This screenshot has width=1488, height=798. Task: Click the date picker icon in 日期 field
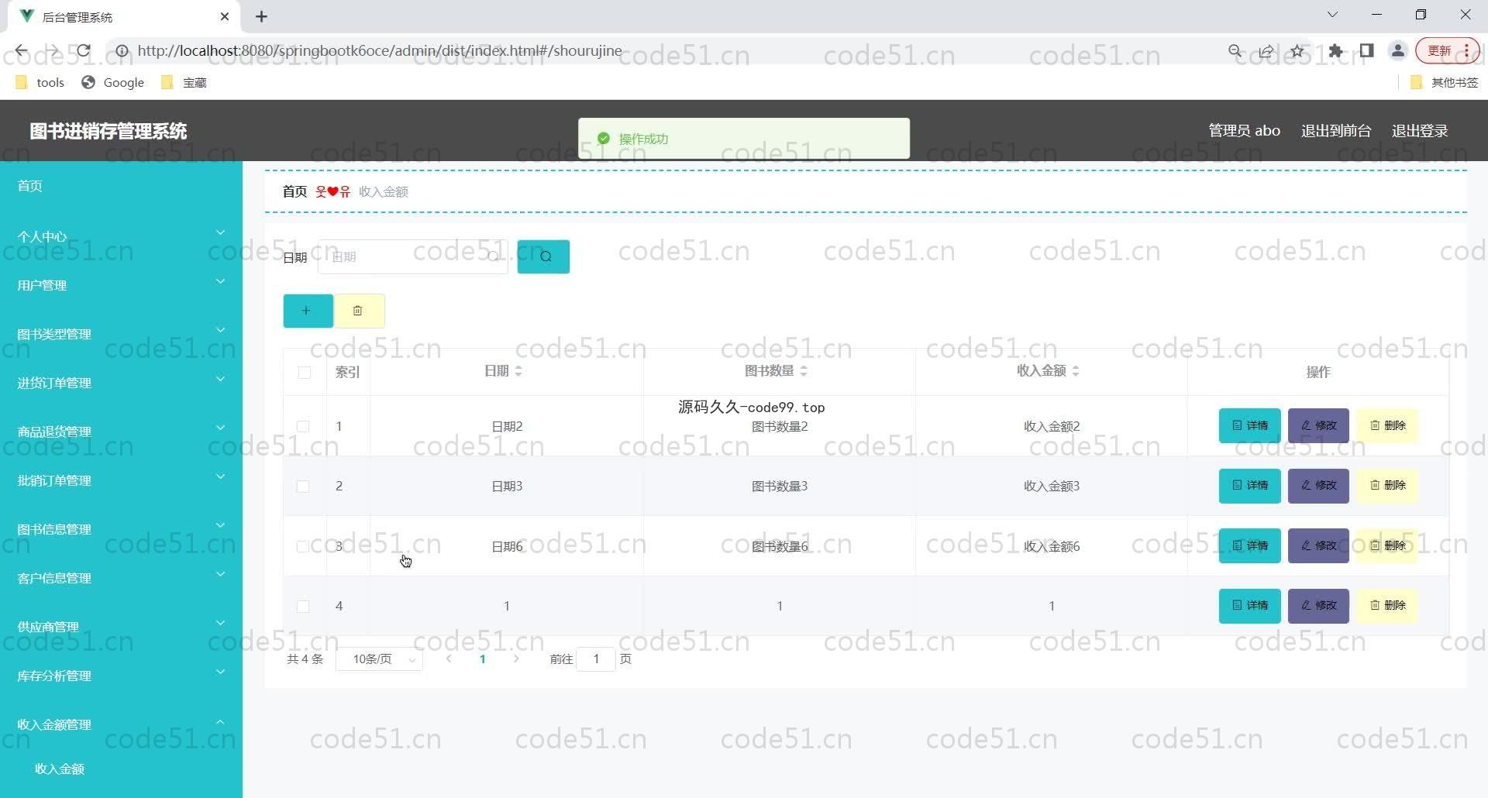click(x=493, y=256)
